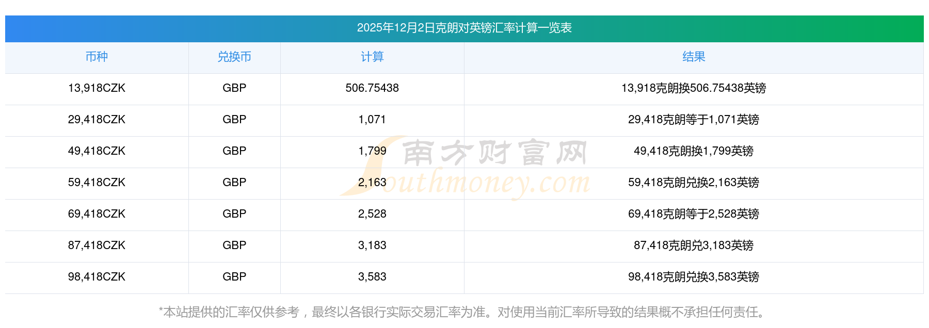Select the calculated value 3,583
929x328 pixels.
pos(372,277)
